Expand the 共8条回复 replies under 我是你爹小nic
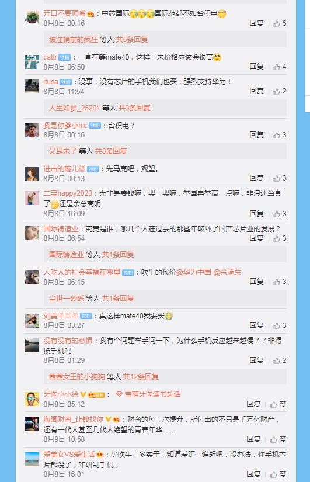 [111, 151]
